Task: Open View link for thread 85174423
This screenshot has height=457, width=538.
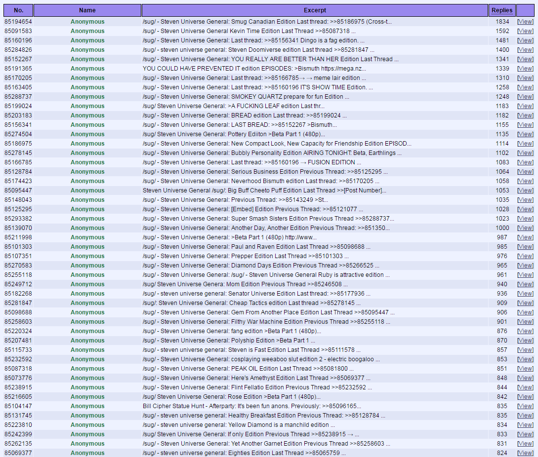Action: coord(525,181)
